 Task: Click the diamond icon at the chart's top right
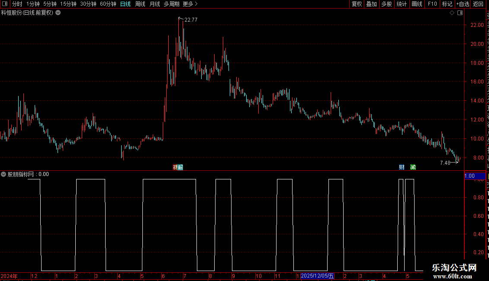point(452,13)
